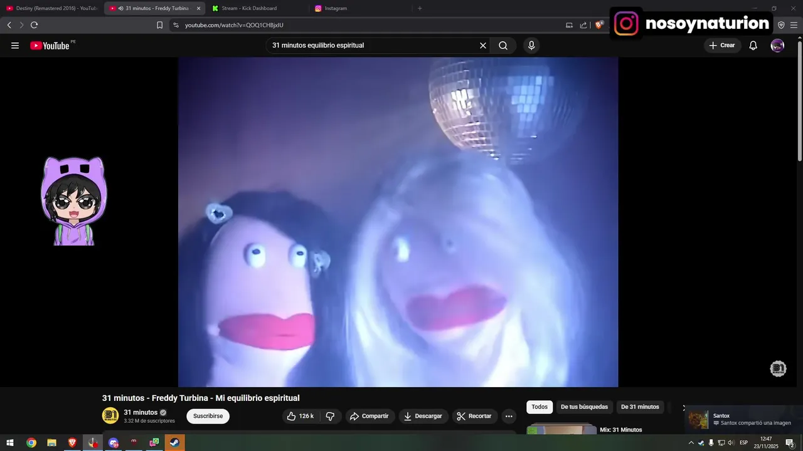803x451 pixels.
Task: Switch to Stream - Kick Dashboard tab
Action: click(x=257, y=8)
